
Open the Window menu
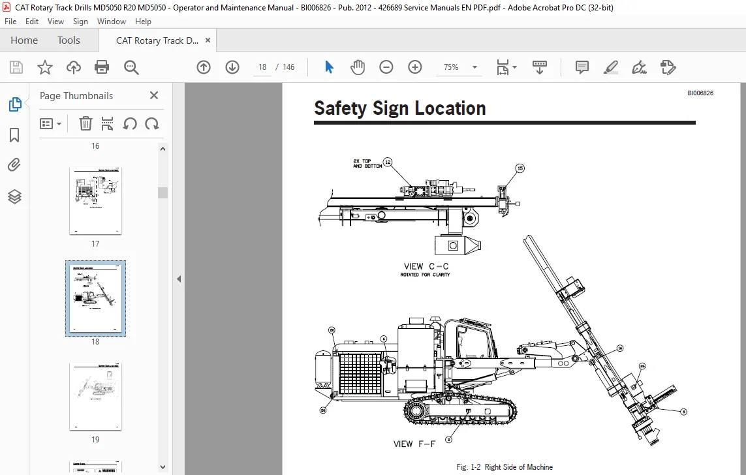point(112,22)
